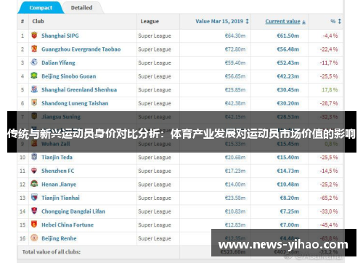The height and width of the screenshot is (263, 363).
Task: Open the Dalian Yifang club link
Action: point(58,62)
